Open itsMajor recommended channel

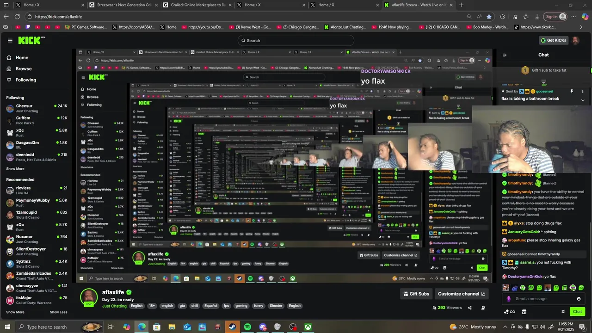(37, 300)
